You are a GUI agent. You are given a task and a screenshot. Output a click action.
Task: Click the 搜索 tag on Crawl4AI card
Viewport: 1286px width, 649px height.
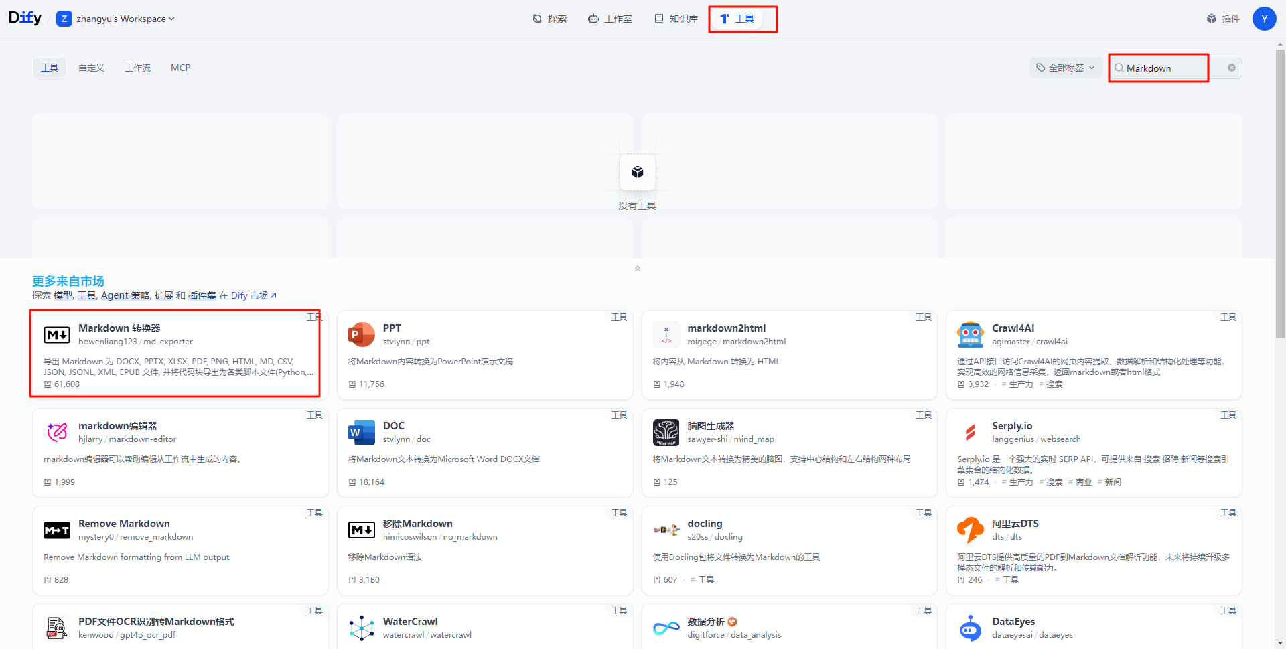click(x=1051, y=384)
